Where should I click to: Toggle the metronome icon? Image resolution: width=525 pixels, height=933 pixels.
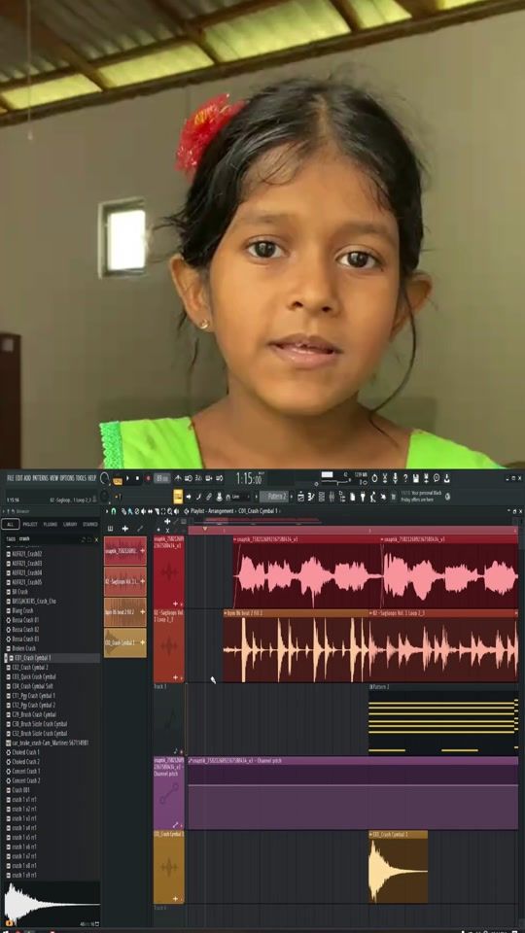pos(178,478)
